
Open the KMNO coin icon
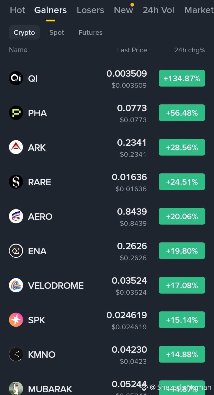tap(16, 354)
